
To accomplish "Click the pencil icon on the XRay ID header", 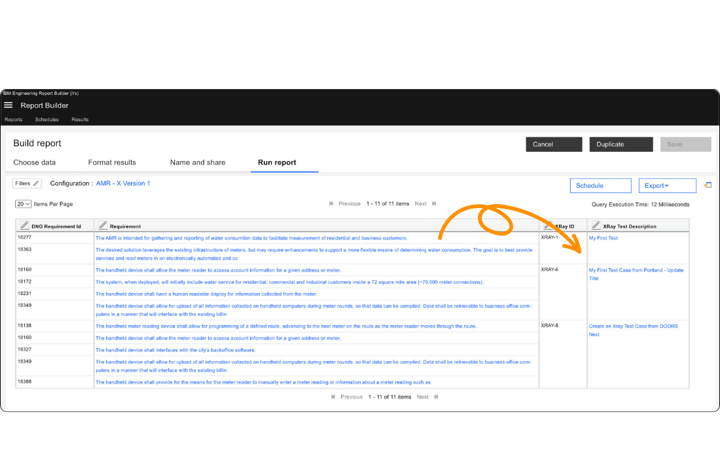I will coord(549,225).
